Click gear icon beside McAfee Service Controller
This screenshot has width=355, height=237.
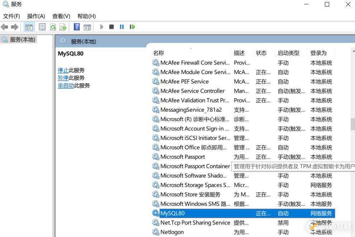coord(156,91)
